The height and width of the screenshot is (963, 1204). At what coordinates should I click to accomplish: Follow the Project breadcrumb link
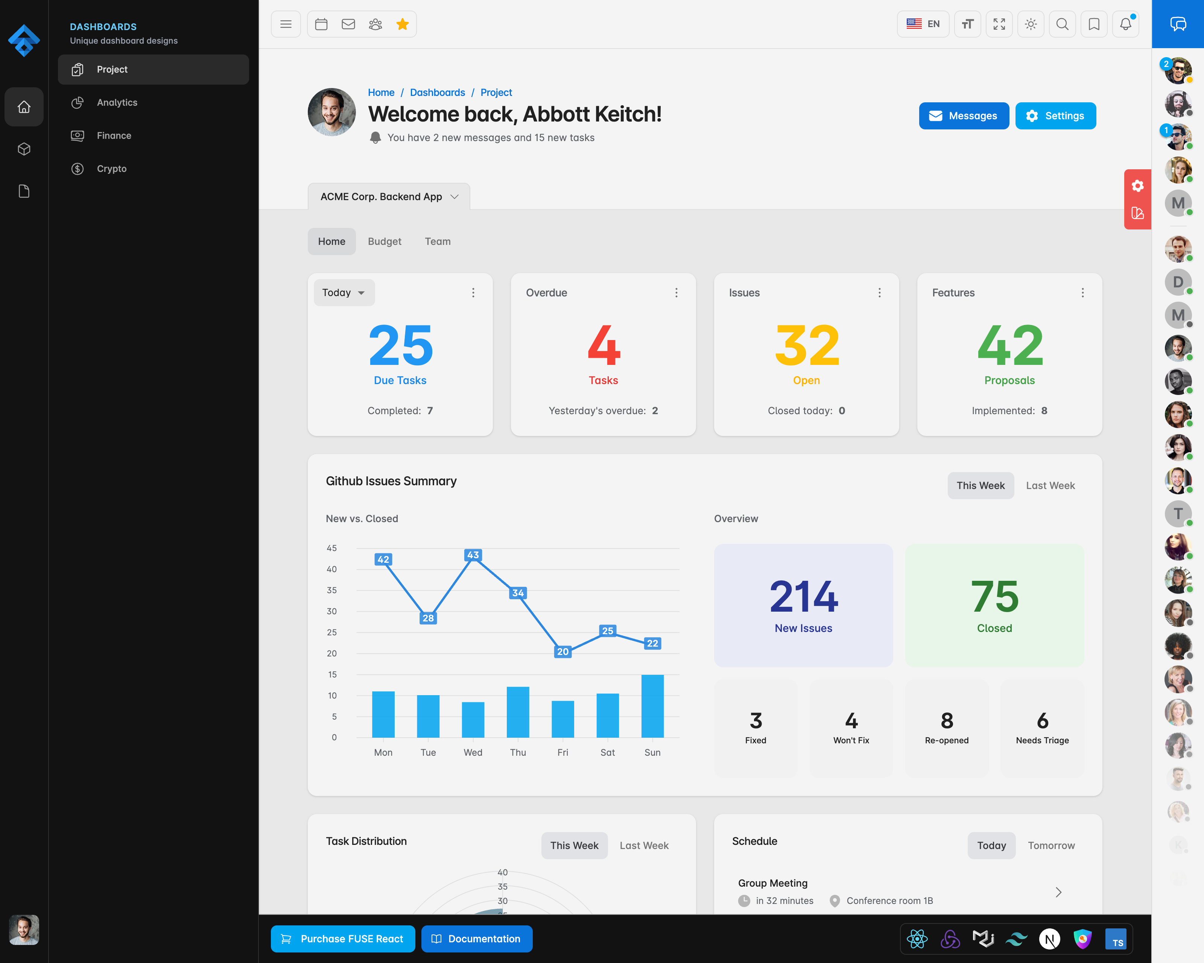point(496,93)
